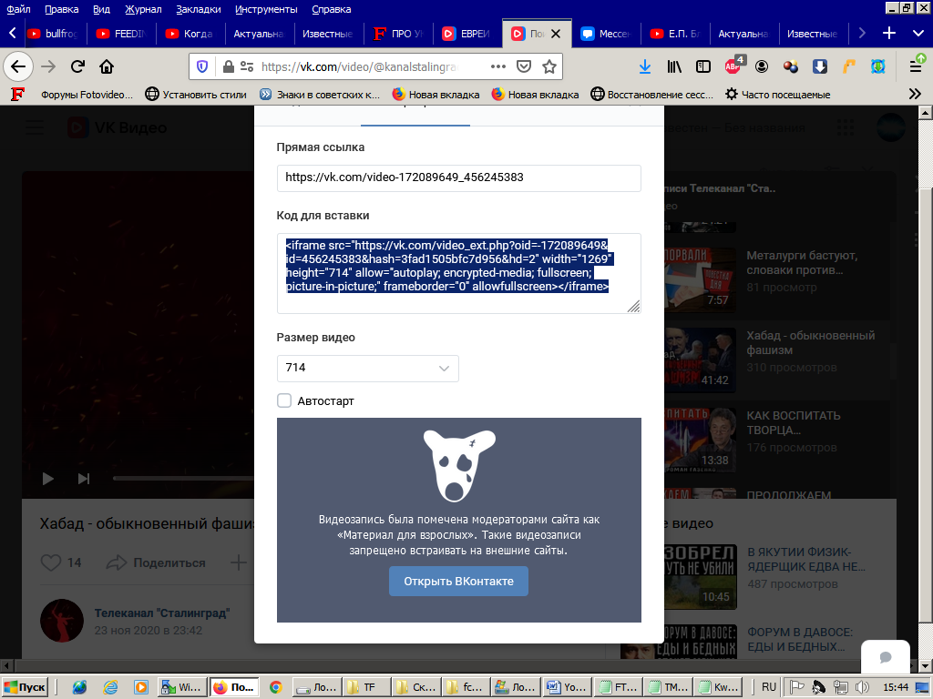Viewport: 933px width, 699px height.
Task: Open the Downloads arrow in toolbar
Action: (644, 66)
